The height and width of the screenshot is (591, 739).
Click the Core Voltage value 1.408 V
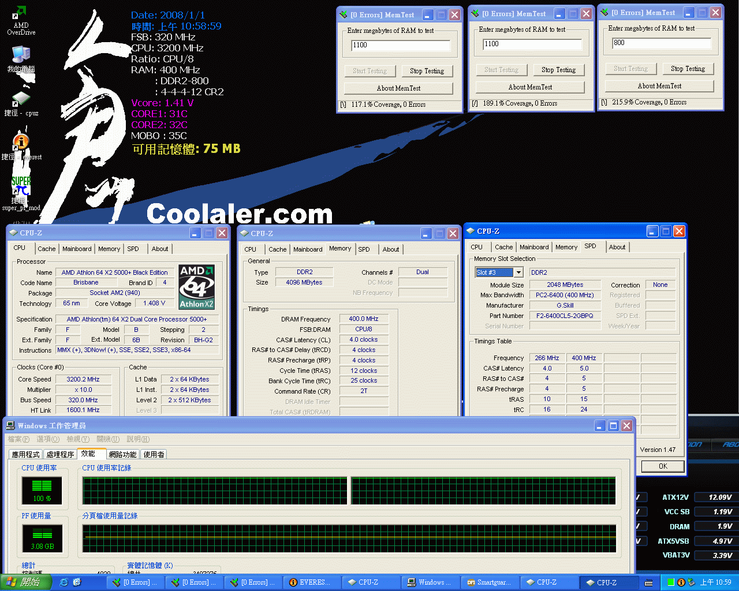[154, 303]
